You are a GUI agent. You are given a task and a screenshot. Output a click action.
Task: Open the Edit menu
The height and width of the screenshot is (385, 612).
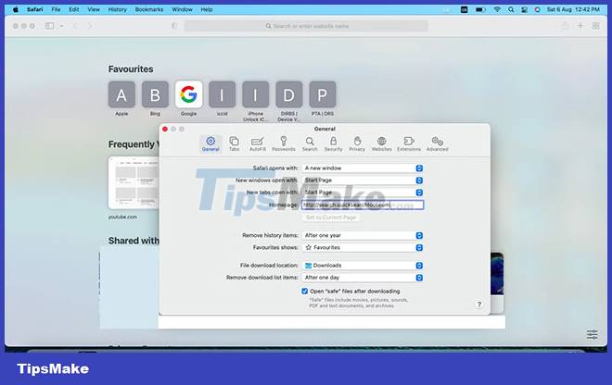pyautogui.click(x=74, y=9)
